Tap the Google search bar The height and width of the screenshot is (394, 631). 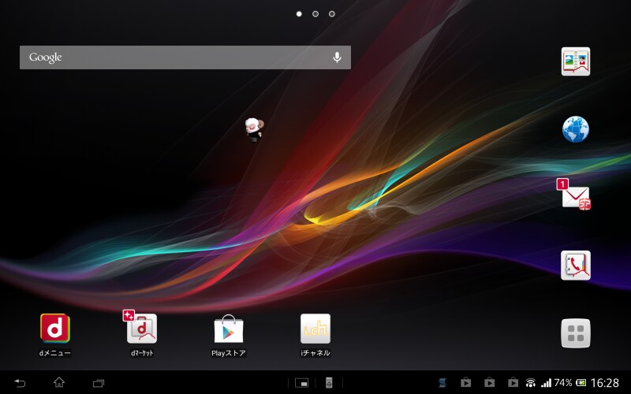tap(174, 58)
